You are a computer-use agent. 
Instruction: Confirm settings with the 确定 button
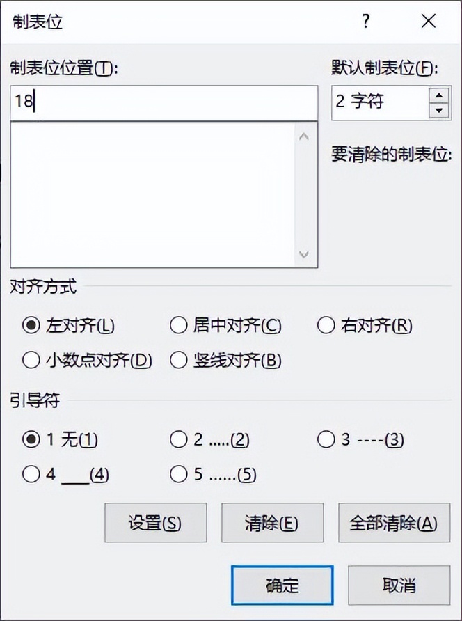point(281,585)
